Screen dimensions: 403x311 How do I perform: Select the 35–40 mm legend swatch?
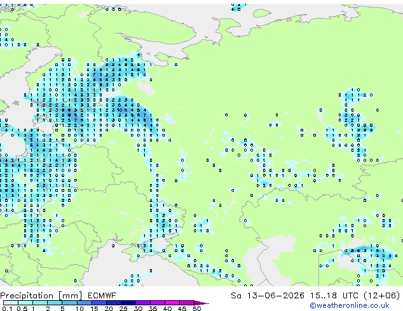pos(158,303)
